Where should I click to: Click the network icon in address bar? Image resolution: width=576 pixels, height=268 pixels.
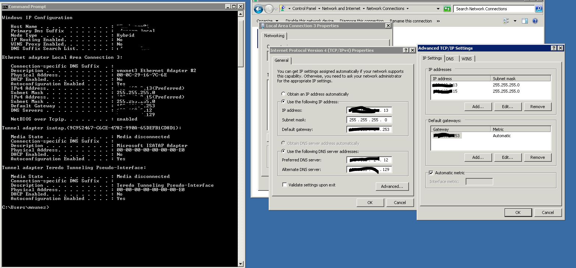point(283,8)
